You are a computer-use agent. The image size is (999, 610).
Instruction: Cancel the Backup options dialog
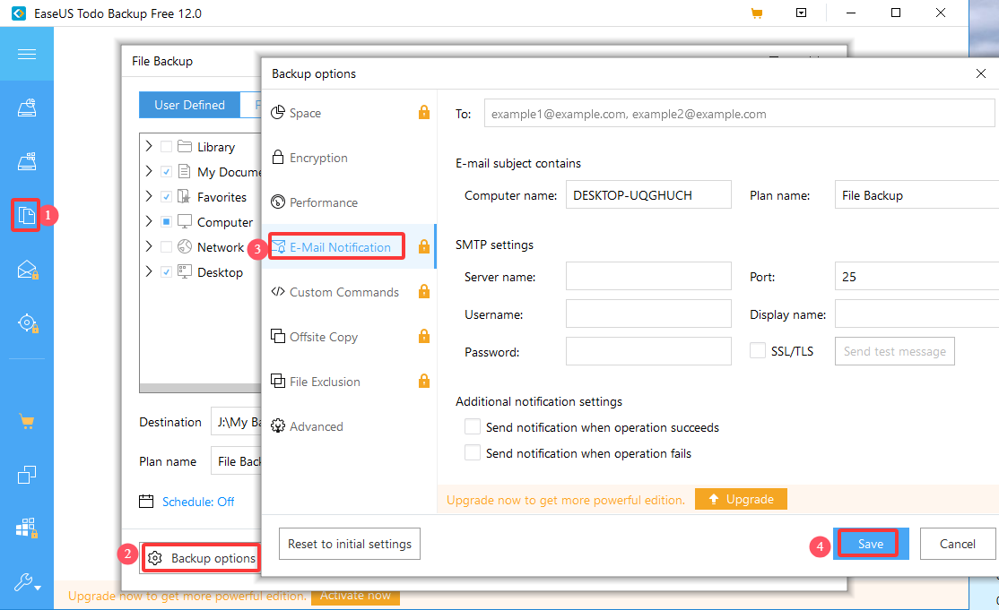tap(957, 544)
